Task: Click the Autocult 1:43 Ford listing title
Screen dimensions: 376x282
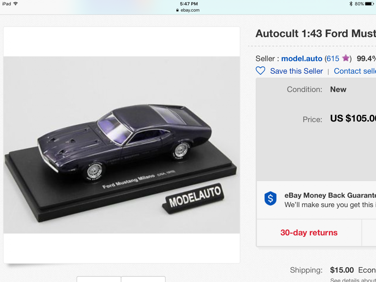Action: pyautogui.click(x=316, y=34)
